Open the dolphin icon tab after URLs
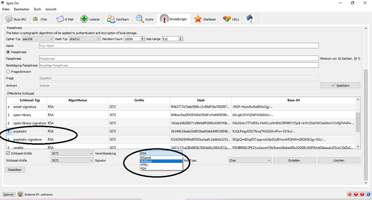 [x=250, y=19]
